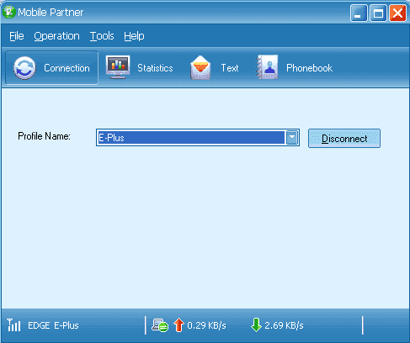Click the Disconnect button

pos(344,138)
